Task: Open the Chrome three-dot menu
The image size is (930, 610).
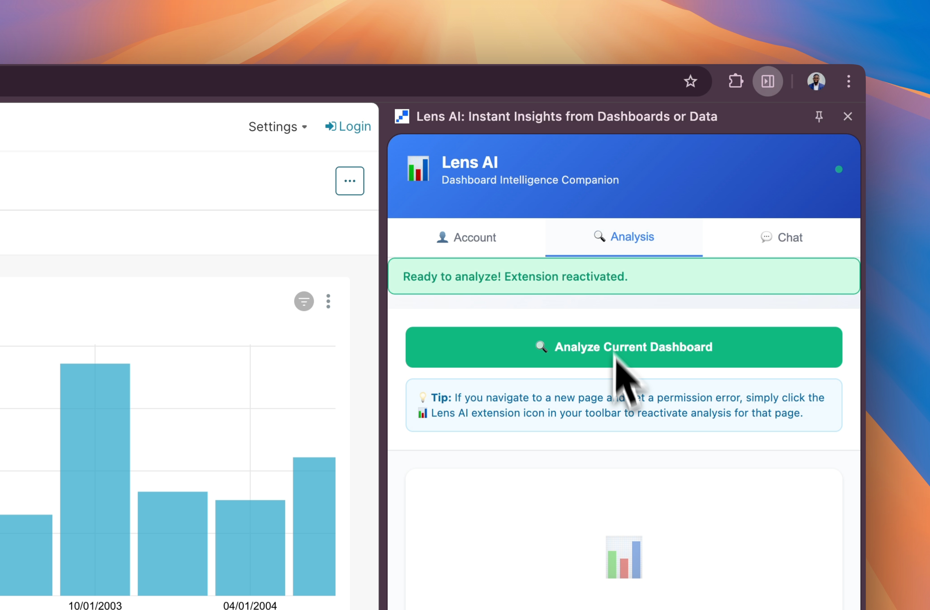Action: 848,81
